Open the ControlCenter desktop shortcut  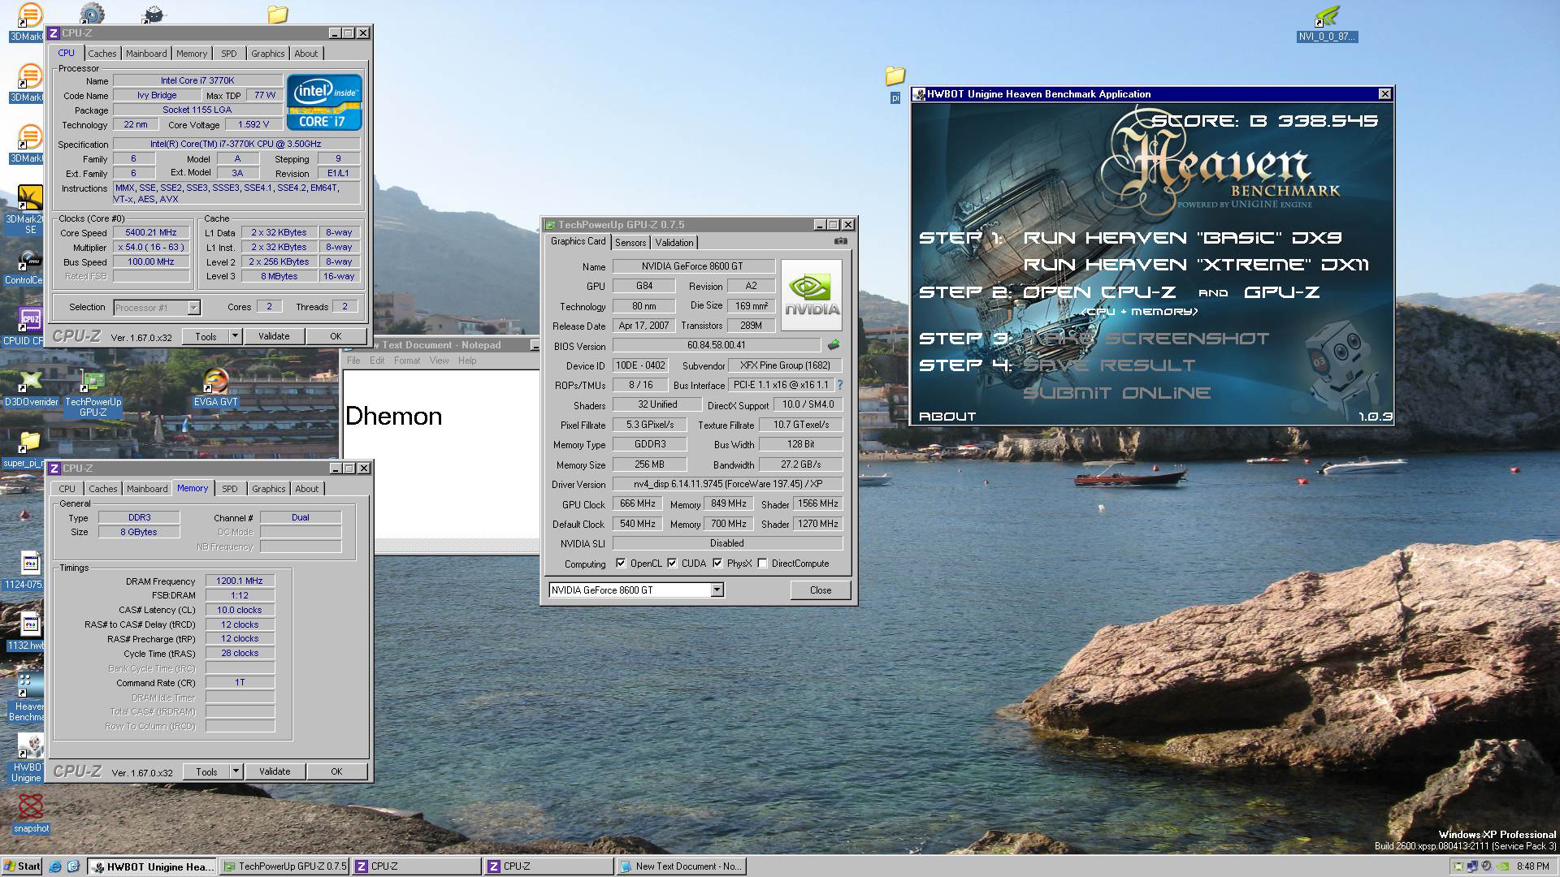(x=26, y=266)
